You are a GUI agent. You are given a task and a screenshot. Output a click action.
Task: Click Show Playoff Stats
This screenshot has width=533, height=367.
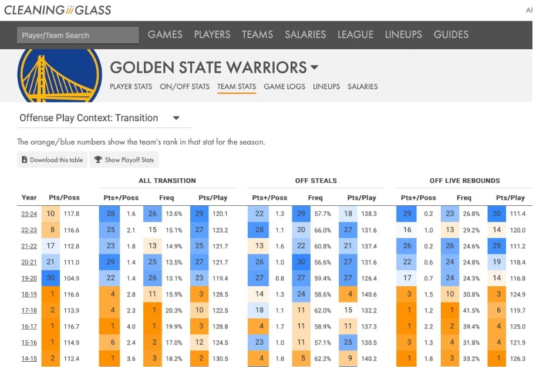tap(124, 159)
